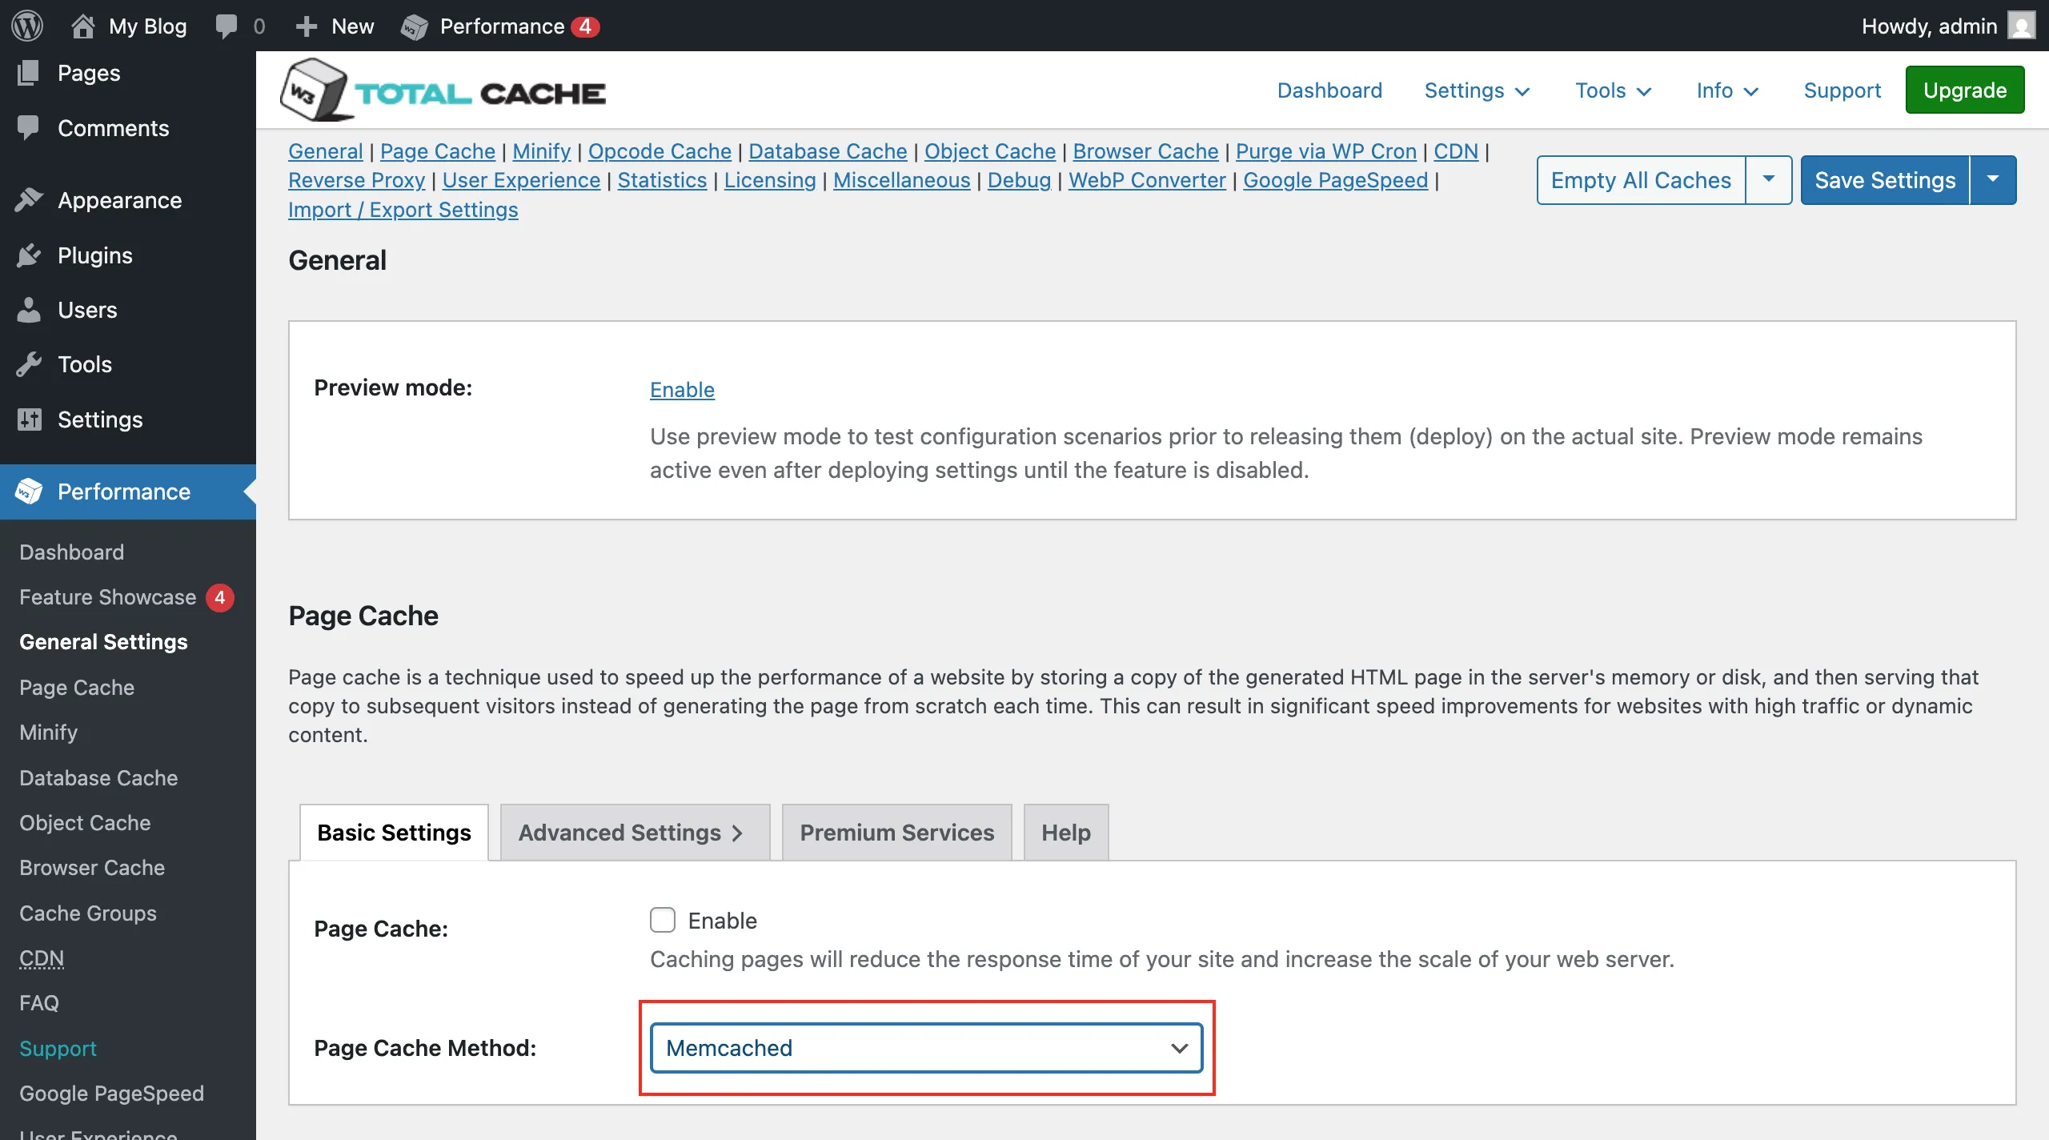Open the Page Cache Method dropdown
The height and width of the screenshot is (1140, 2049).
926,1048
